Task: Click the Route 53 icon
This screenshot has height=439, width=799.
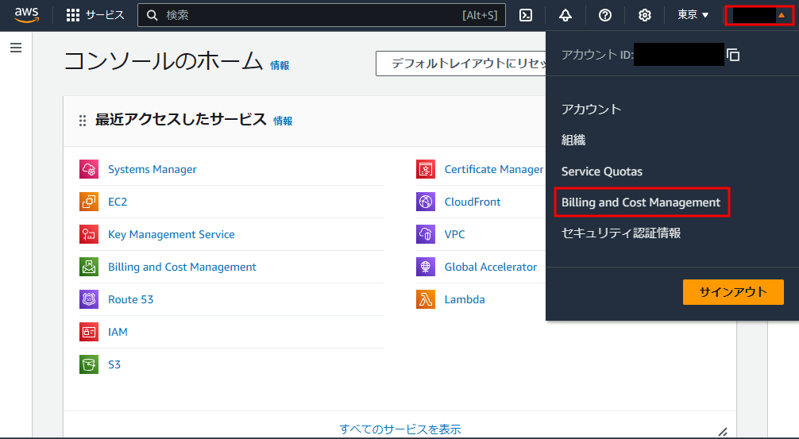Action: (89, 299)
